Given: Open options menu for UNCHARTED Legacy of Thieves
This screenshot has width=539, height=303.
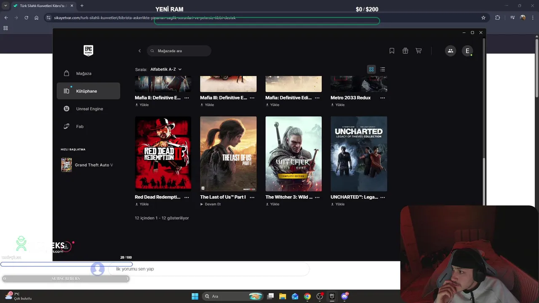Looking at the screenshot, I should (382, 197).
